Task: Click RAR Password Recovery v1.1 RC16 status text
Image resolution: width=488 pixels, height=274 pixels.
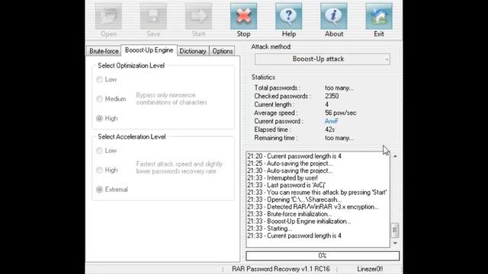Action: pos(281,269)
